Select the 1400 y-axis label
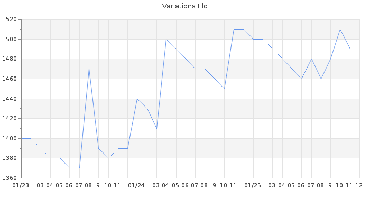370x211 pixels. [x=10, y=138]
